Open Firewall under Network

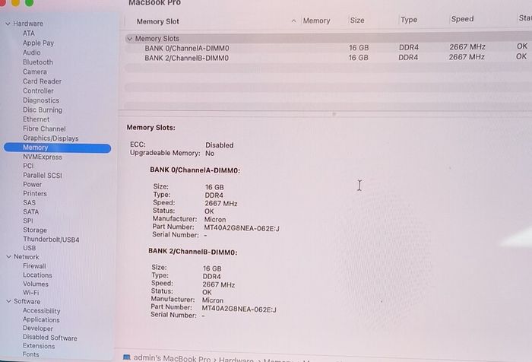pyautogui.click(x=35, y=266)
